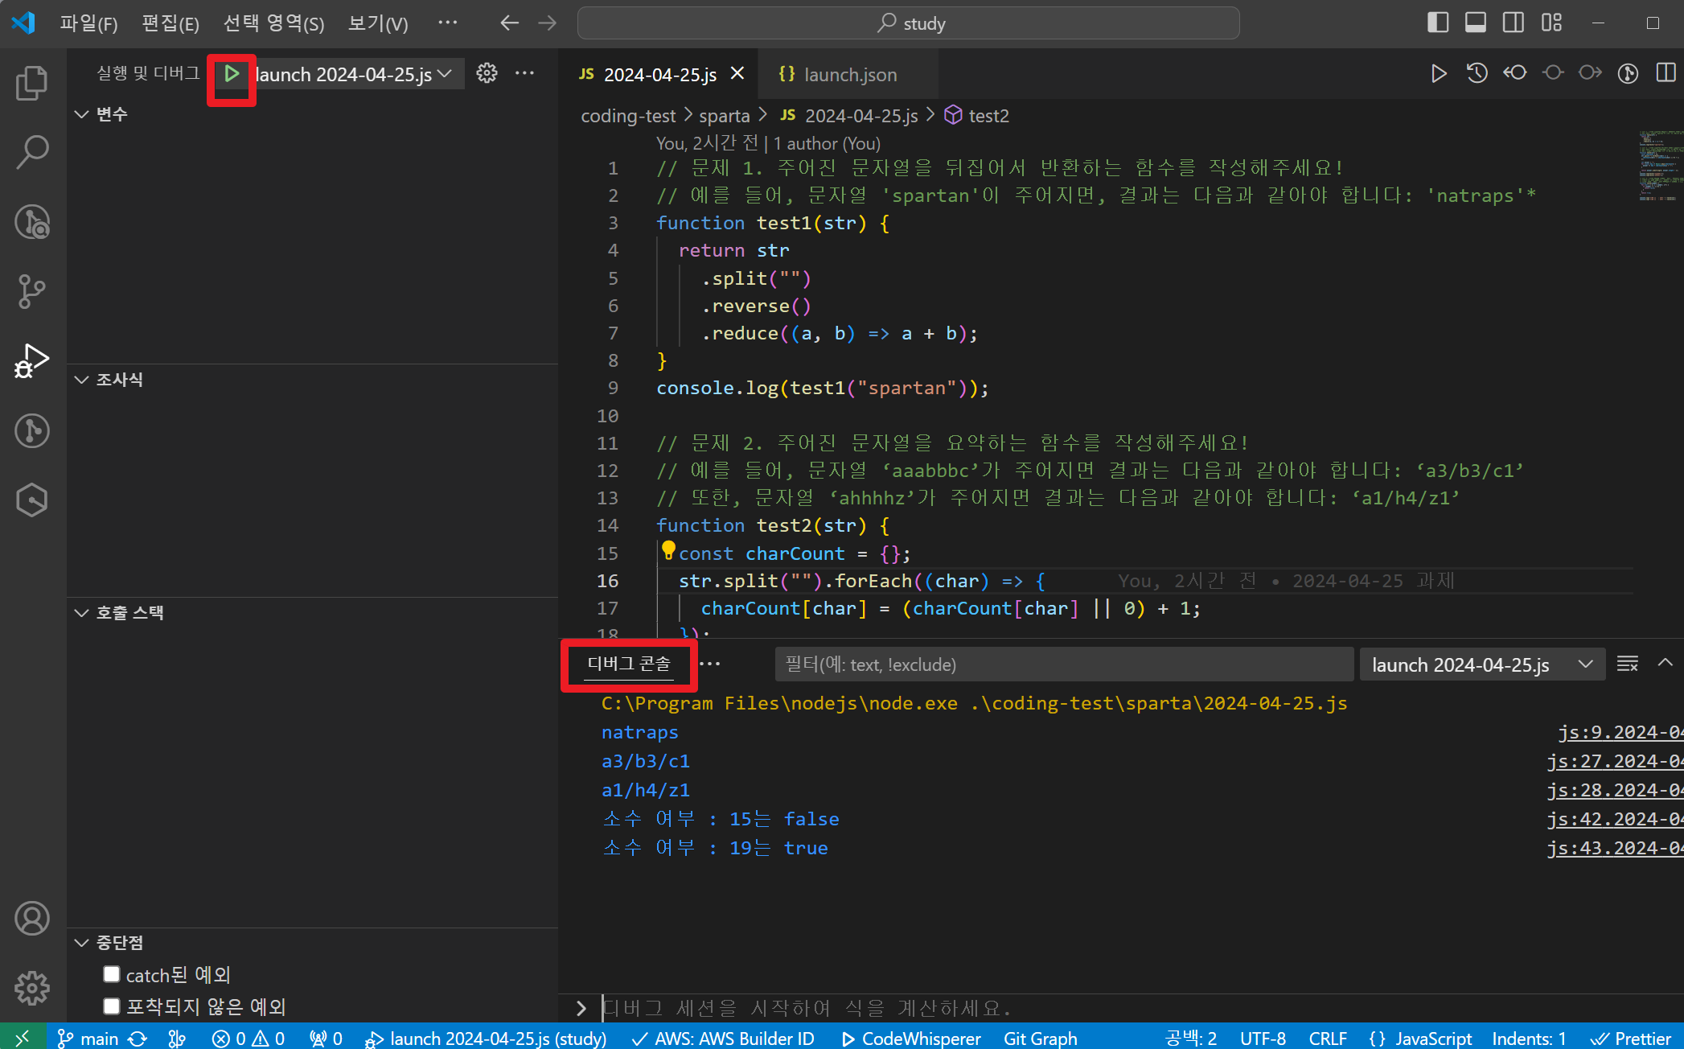Open the Source Control view icon
Viewport: 1684px width, 1049px height.
(32, 290)
